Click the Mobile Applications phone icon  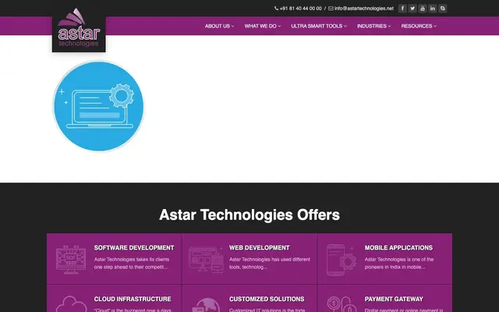[x=342, y=260]
